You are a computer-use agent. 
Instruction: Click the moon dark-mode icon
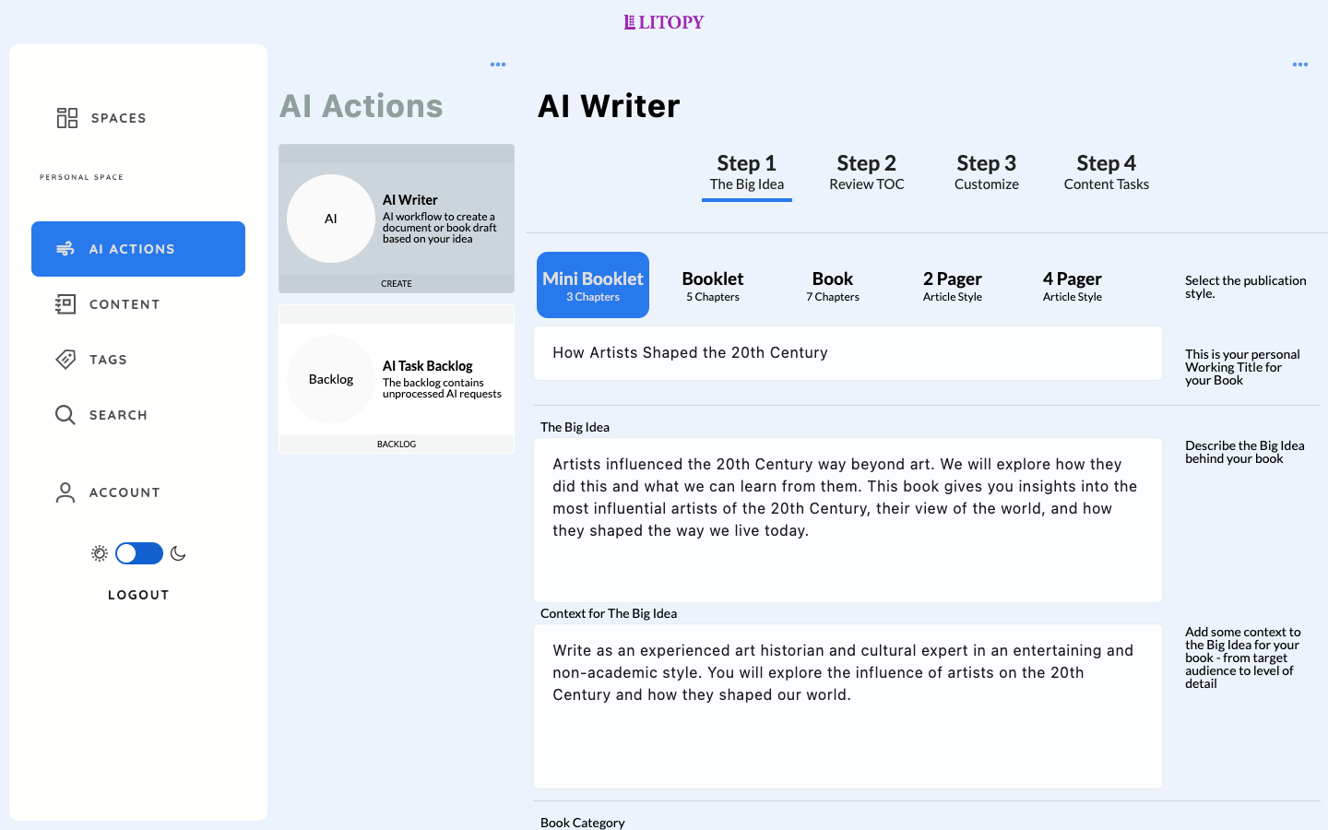[x=178, y=553]
